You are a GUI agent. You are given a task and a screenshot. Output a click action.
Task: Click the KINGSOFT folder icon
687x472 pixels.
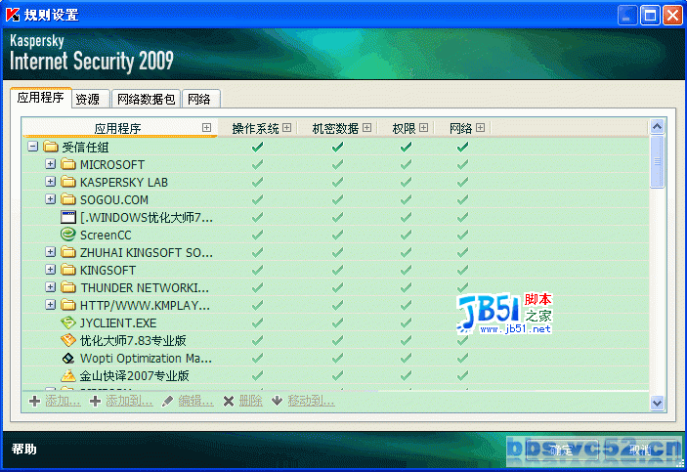click(68, 270)
